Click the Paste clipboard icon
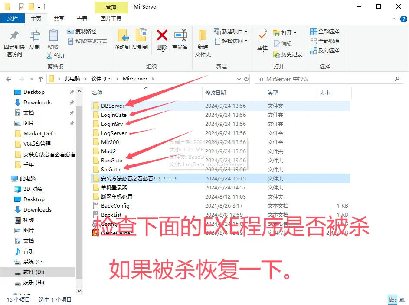 (x=53, y=35)
